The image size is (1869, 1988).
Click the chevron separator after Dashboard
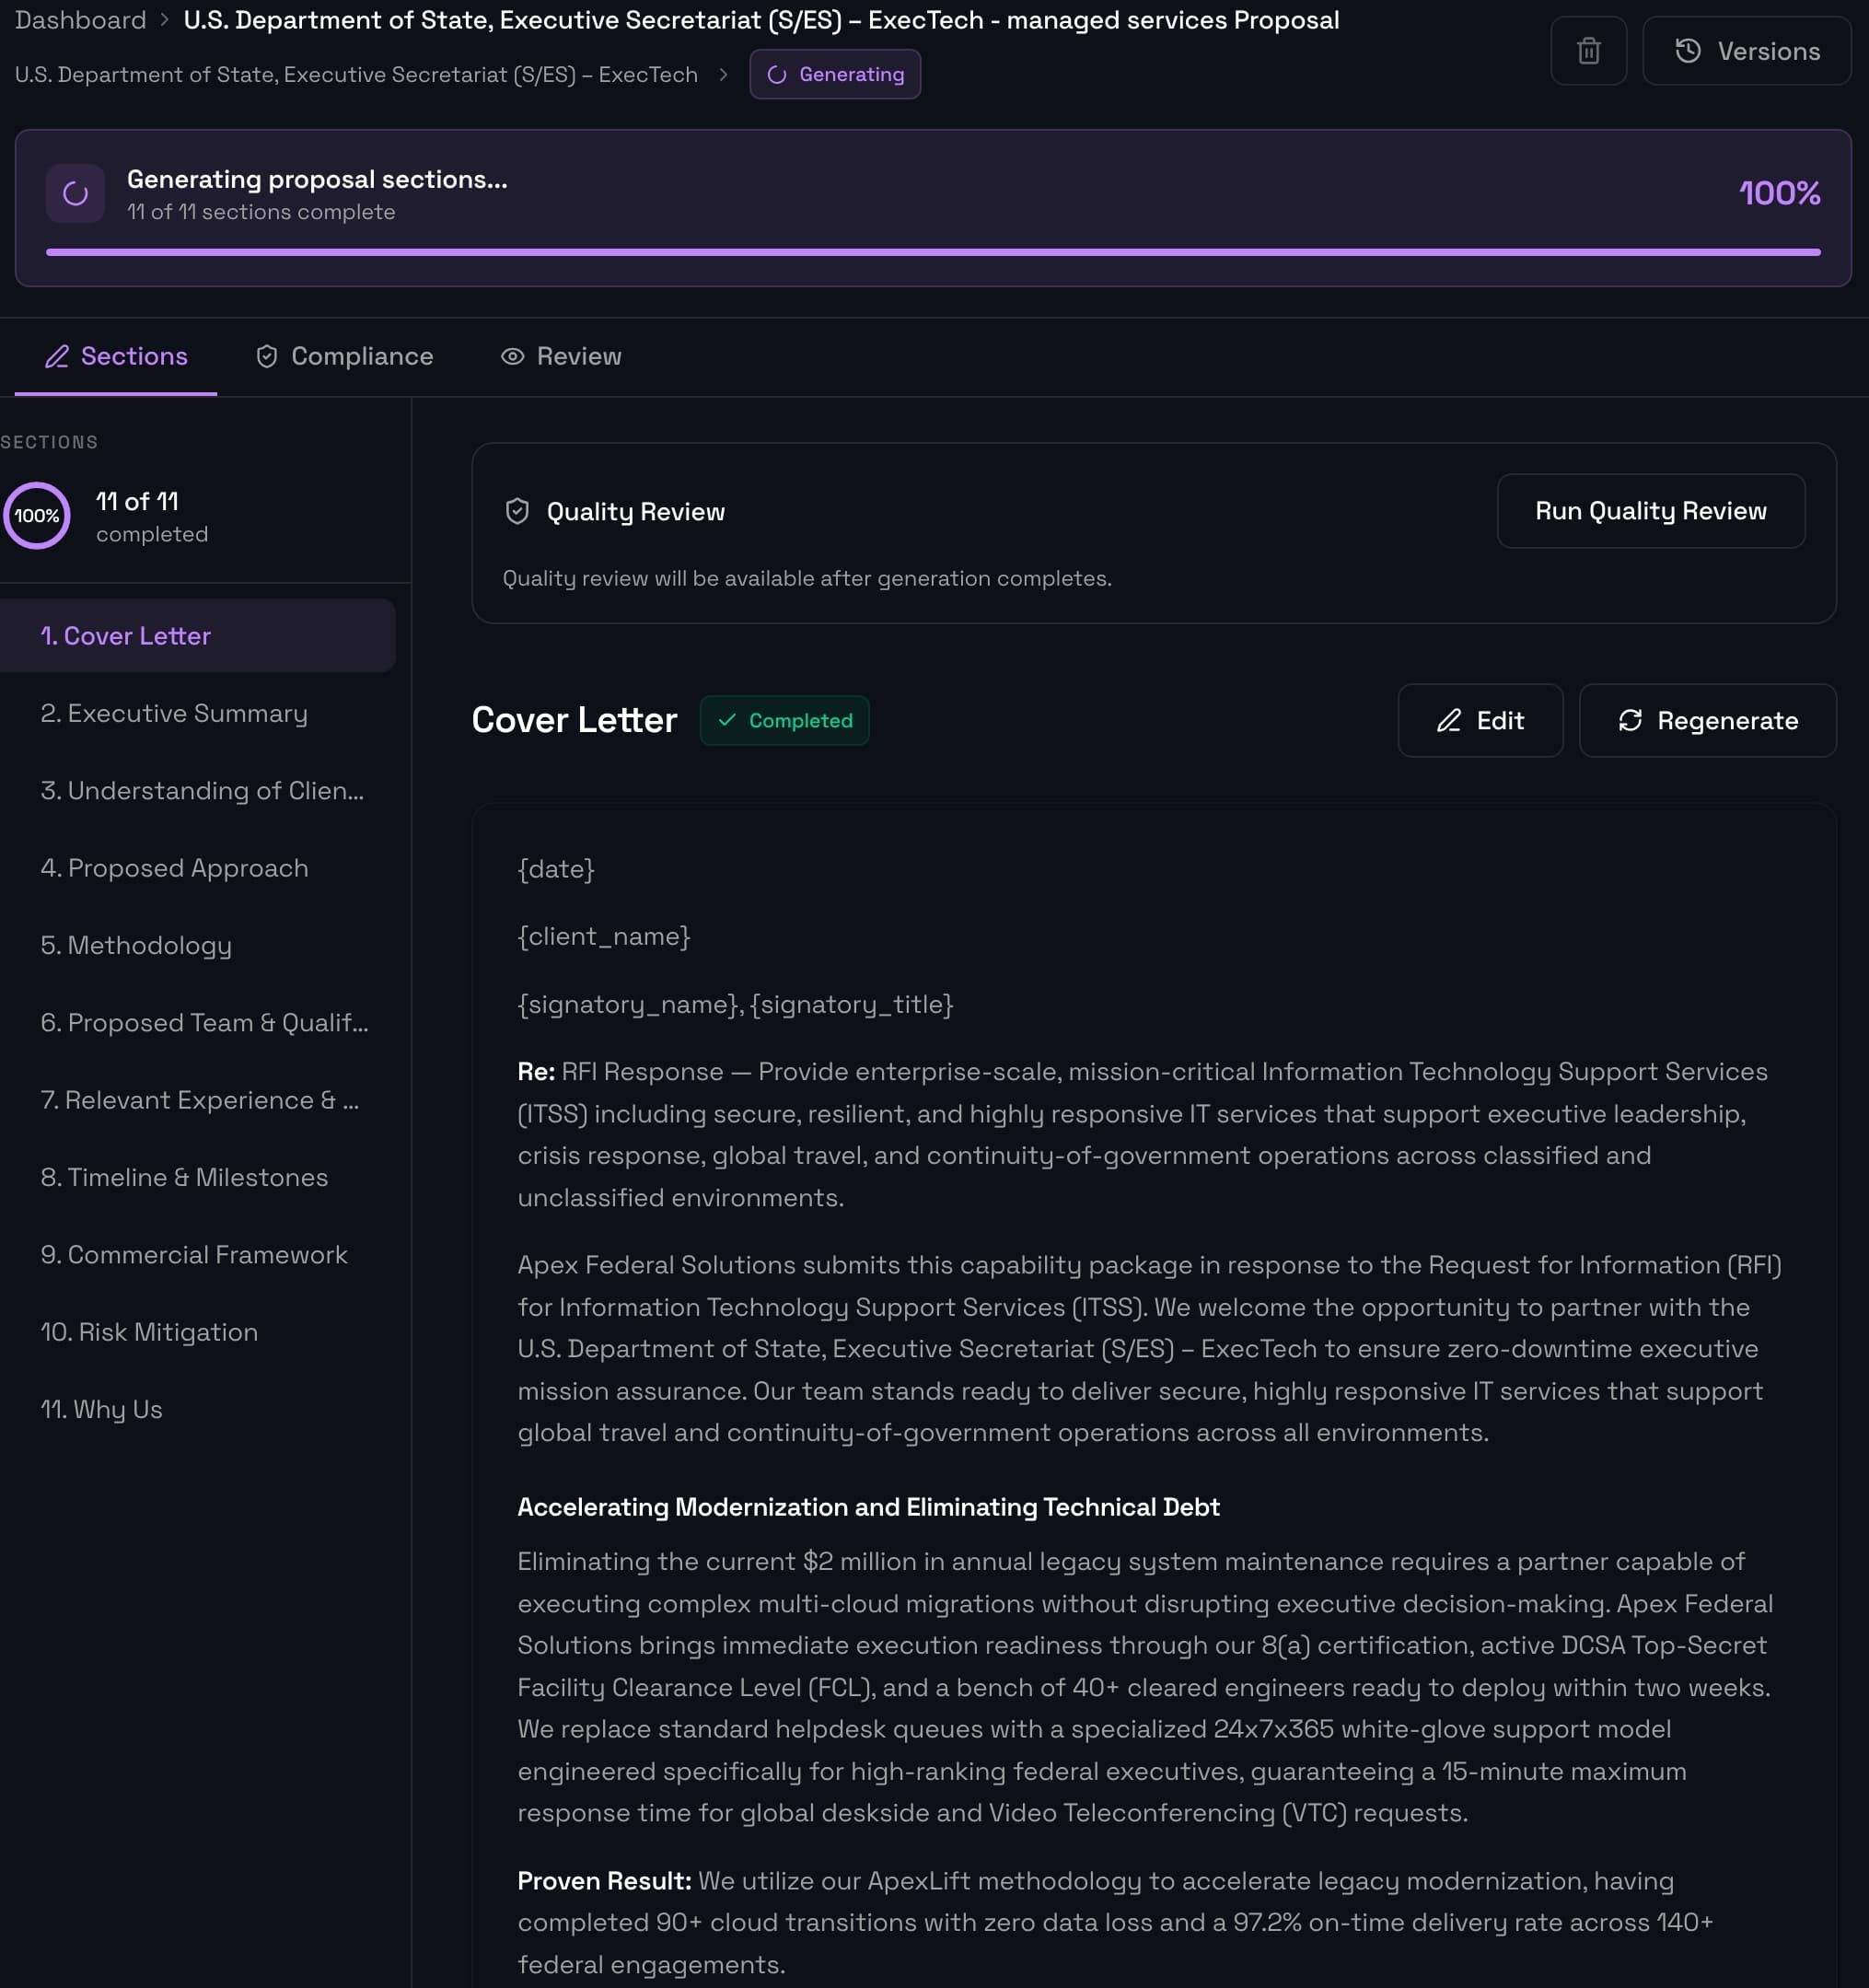tap(164, 20)
